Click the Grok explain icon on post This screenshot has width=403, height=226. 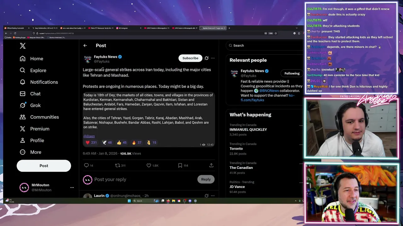click(207, 58)
